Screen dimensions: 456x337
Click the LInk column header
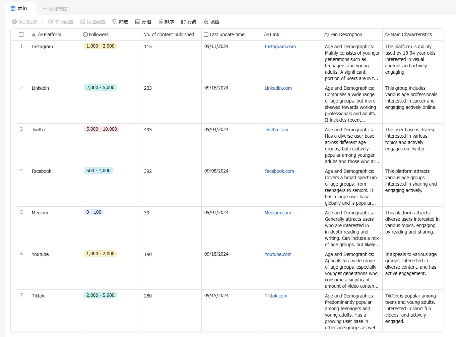click(x=292, y=35)
